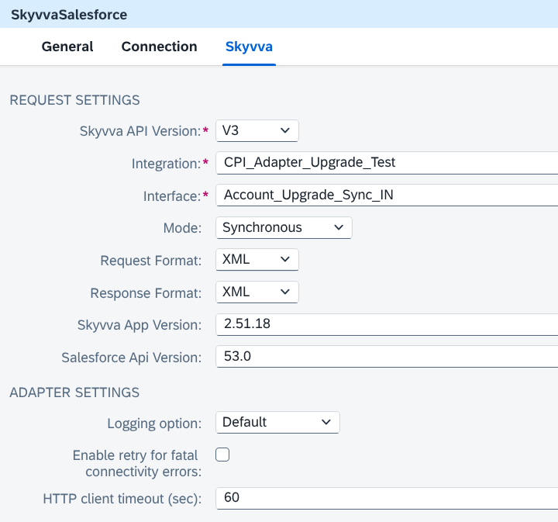
Task: Expand the Logging option dropdown
Action: coord(277,422)
